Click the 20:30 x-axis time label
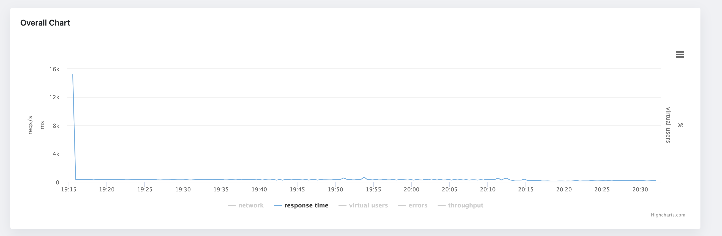722x236 pixels. (x=640, y=189)
